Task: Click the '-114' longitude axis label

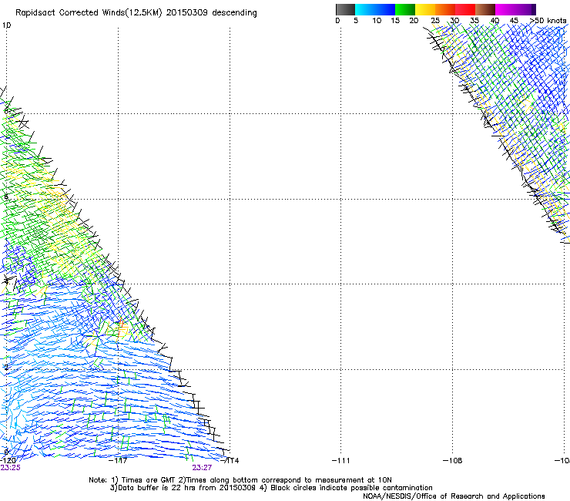Action: [x=230, y=461]
